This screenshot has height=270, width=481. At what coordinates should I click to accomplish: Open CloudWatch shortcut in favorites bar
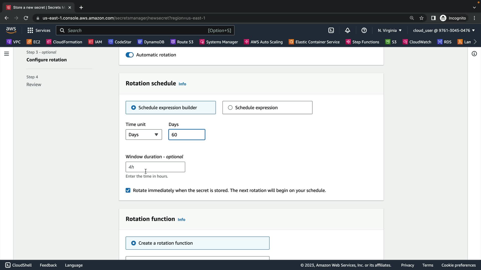[x=417, y=42]
